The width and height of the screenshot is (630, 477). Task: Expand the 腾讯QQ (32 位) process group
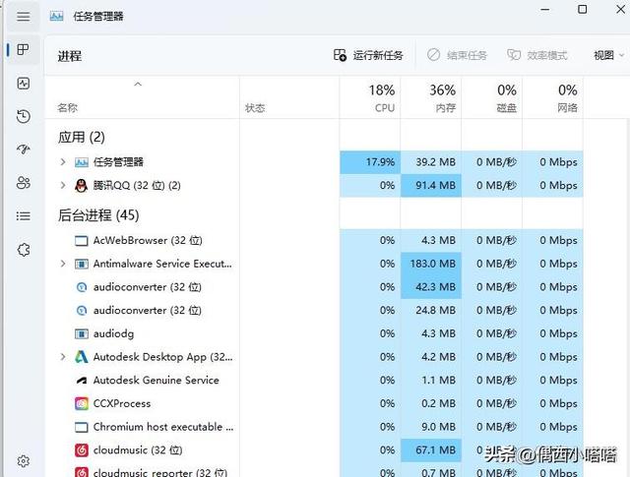pyautogui.click(x=63, y=185)
